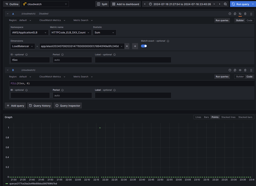Viewport: 256px width, 186px height.
Task: Click the zoom-out magnifier next to time range
Action: pyautogui.click(x=225, y=4)
